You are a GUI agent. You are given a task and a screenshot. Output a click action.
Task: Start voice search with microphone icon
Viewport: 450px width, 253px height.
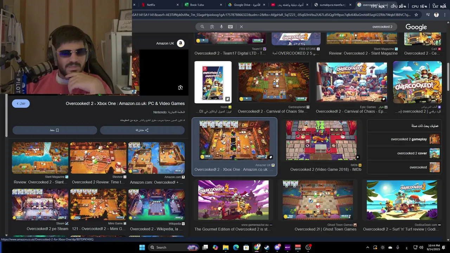221,27
